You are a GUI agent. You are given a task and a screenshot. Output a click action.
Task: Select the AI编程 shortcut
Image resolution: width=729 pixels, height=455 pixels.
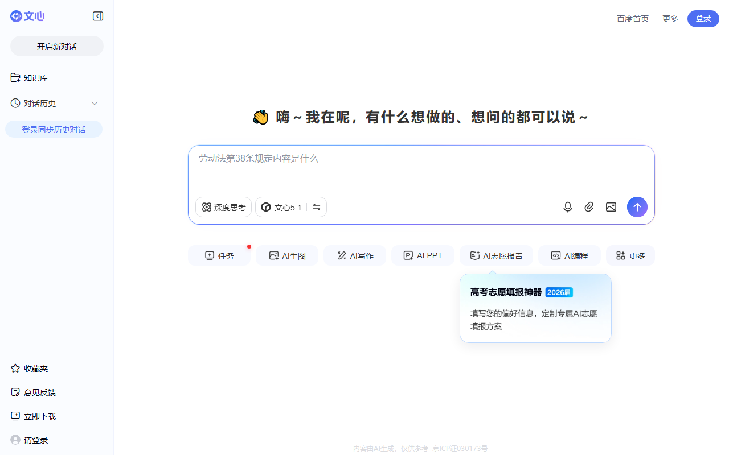click(x=570, y=255)
